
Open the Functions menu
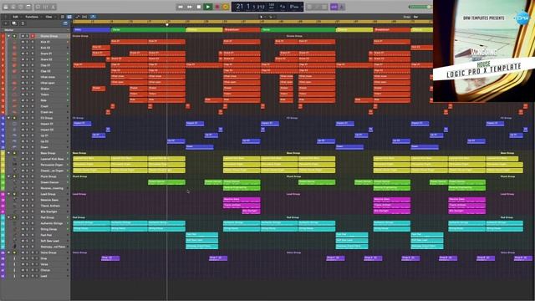coord(32,17)
